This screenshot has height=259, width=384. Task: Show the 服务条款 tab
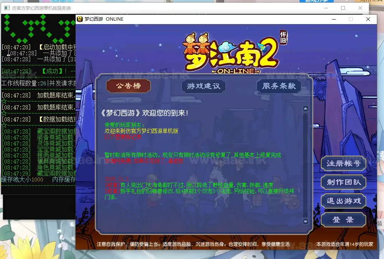coord(279,86)
